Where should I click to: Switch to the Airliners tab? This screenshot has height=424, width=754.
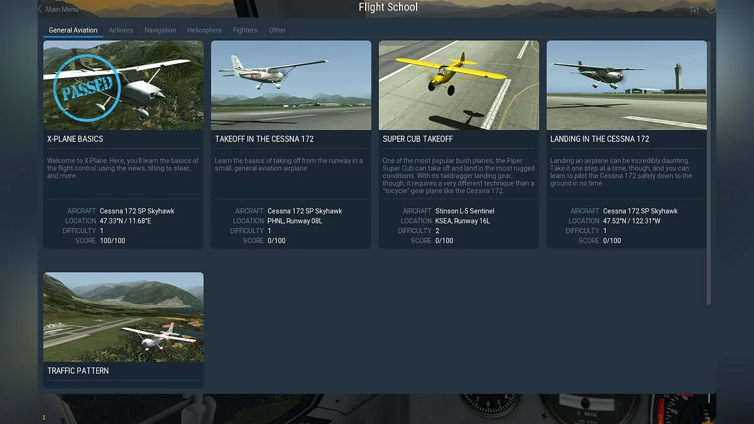coord(121,30)
